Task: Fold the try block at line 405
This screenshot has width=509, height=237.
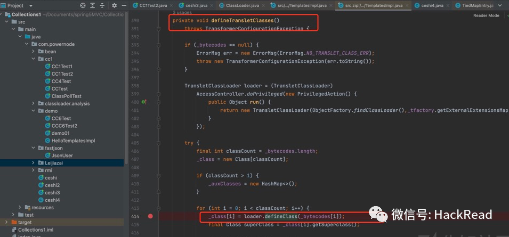Action: click(x=159, y=143)
